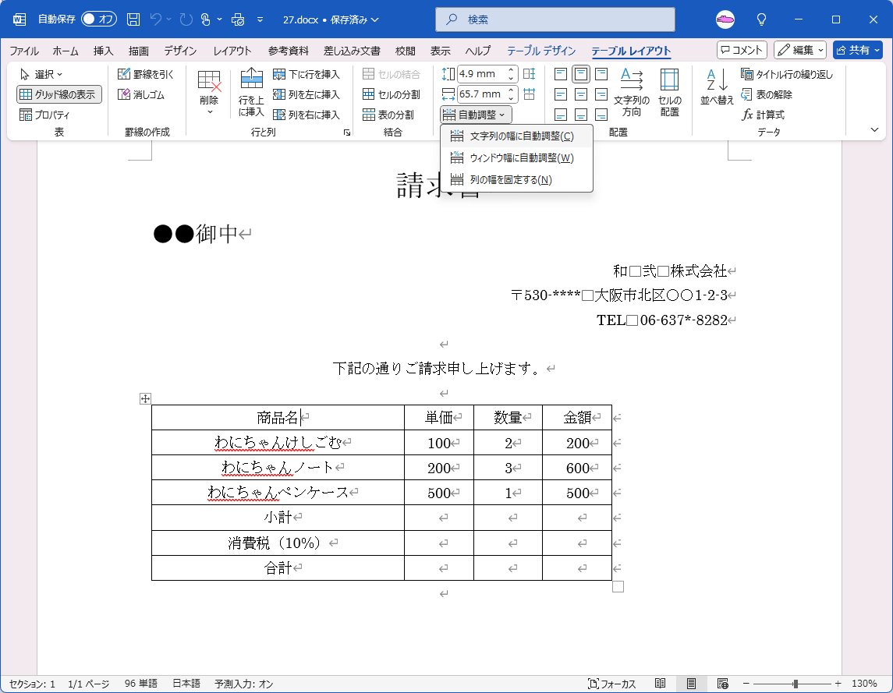Click row height 4.9 mm field

click(482, 74)
